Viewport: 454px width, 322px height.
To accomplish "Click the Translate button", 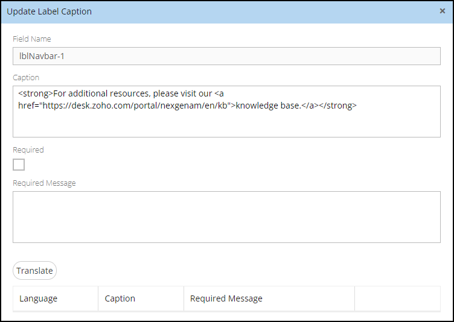I will [35, 271].
